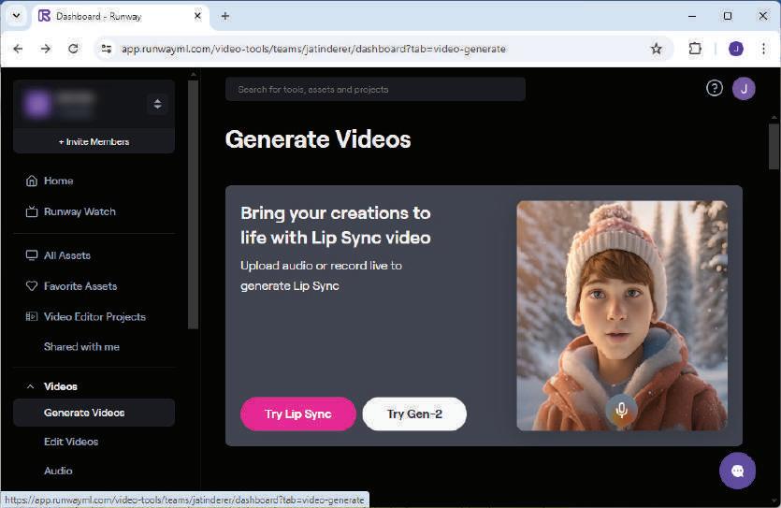781x508 pixels.
Task: Click the browser address bar URL
Action: [313, 49]
